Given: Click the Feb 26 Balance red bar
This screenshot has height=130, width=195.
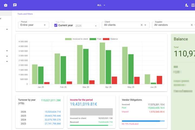Looking at the screenshot, I should click(69, 83).
